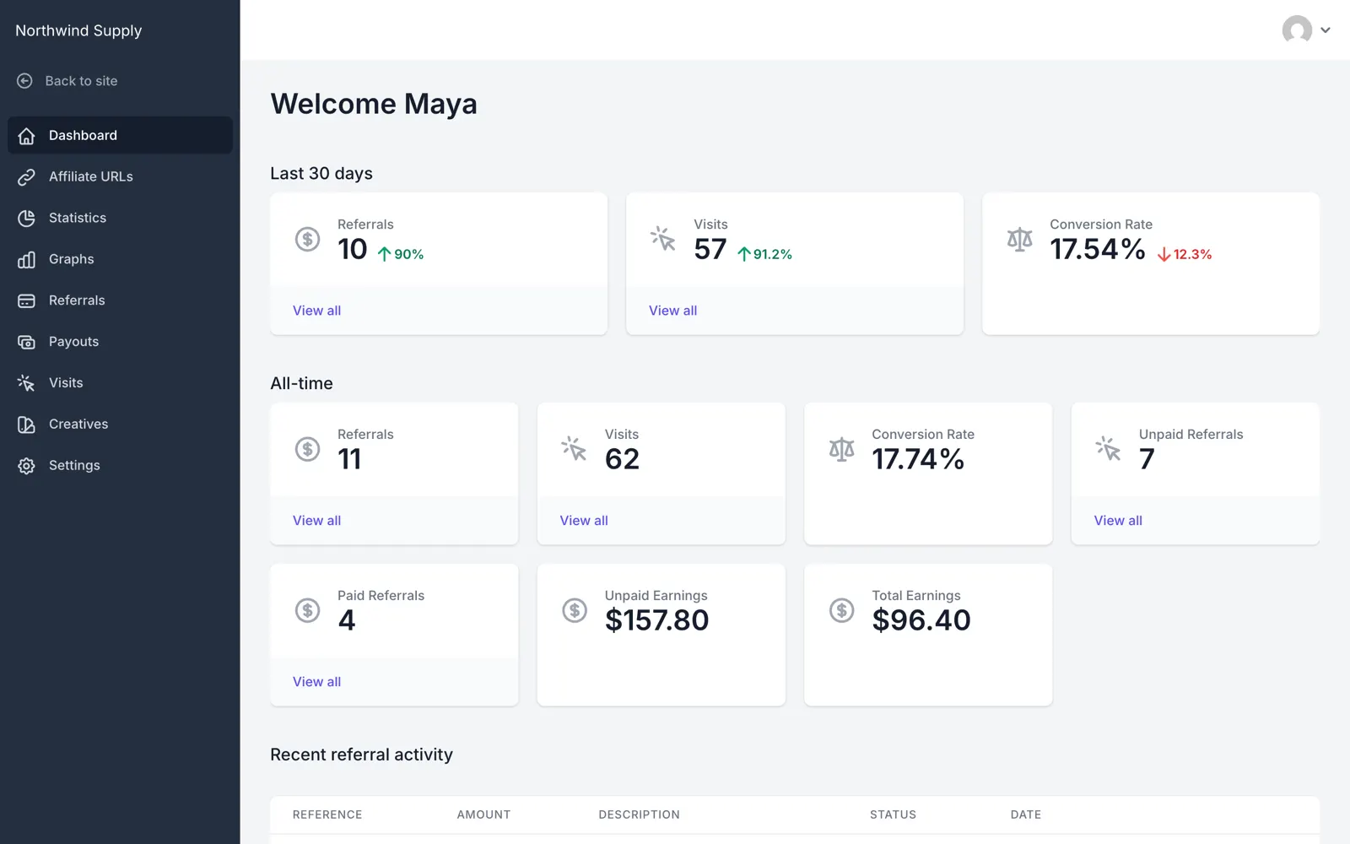The image size is (1350, 844).
Task: Open Visits in the sidebar
Action: (120, 383)
